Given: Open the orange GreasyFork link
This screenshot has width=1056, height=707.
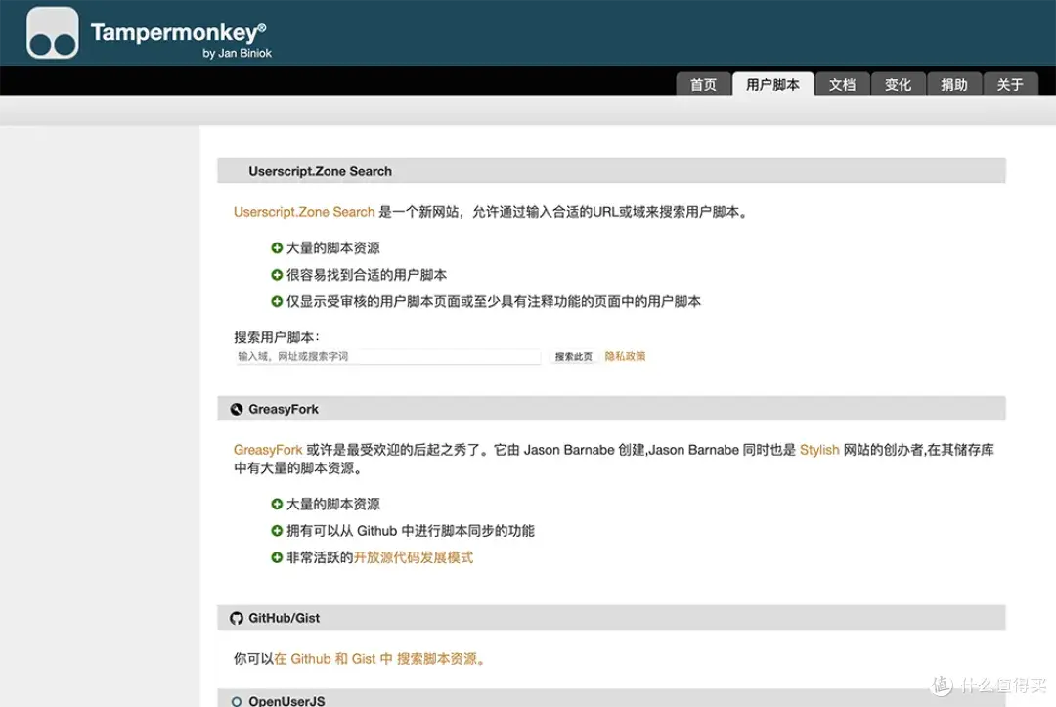Looking at the screenshot, I should [268, 450].
